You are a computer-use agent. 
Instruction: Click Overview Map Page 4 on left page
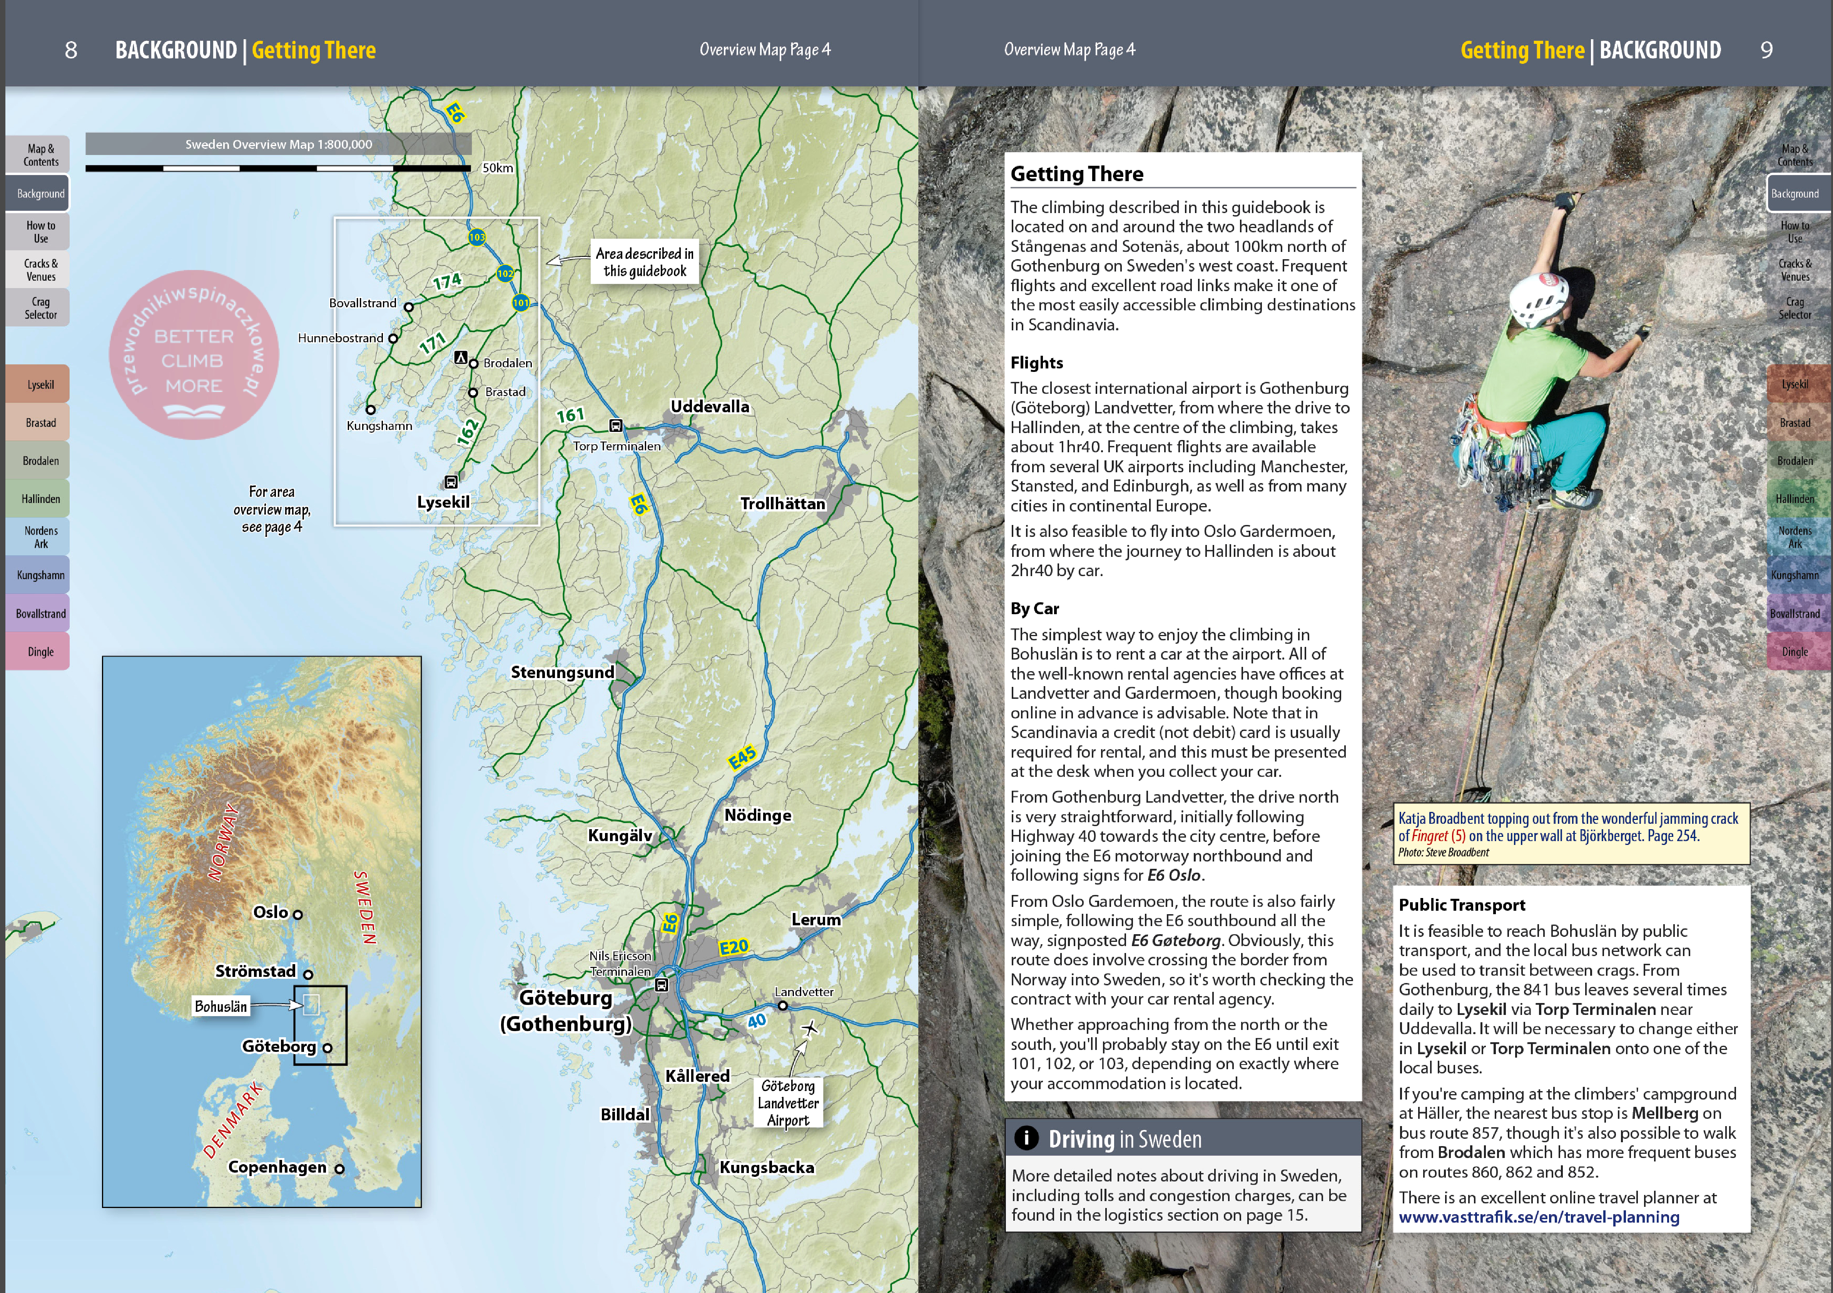click(x=765, y=50)
